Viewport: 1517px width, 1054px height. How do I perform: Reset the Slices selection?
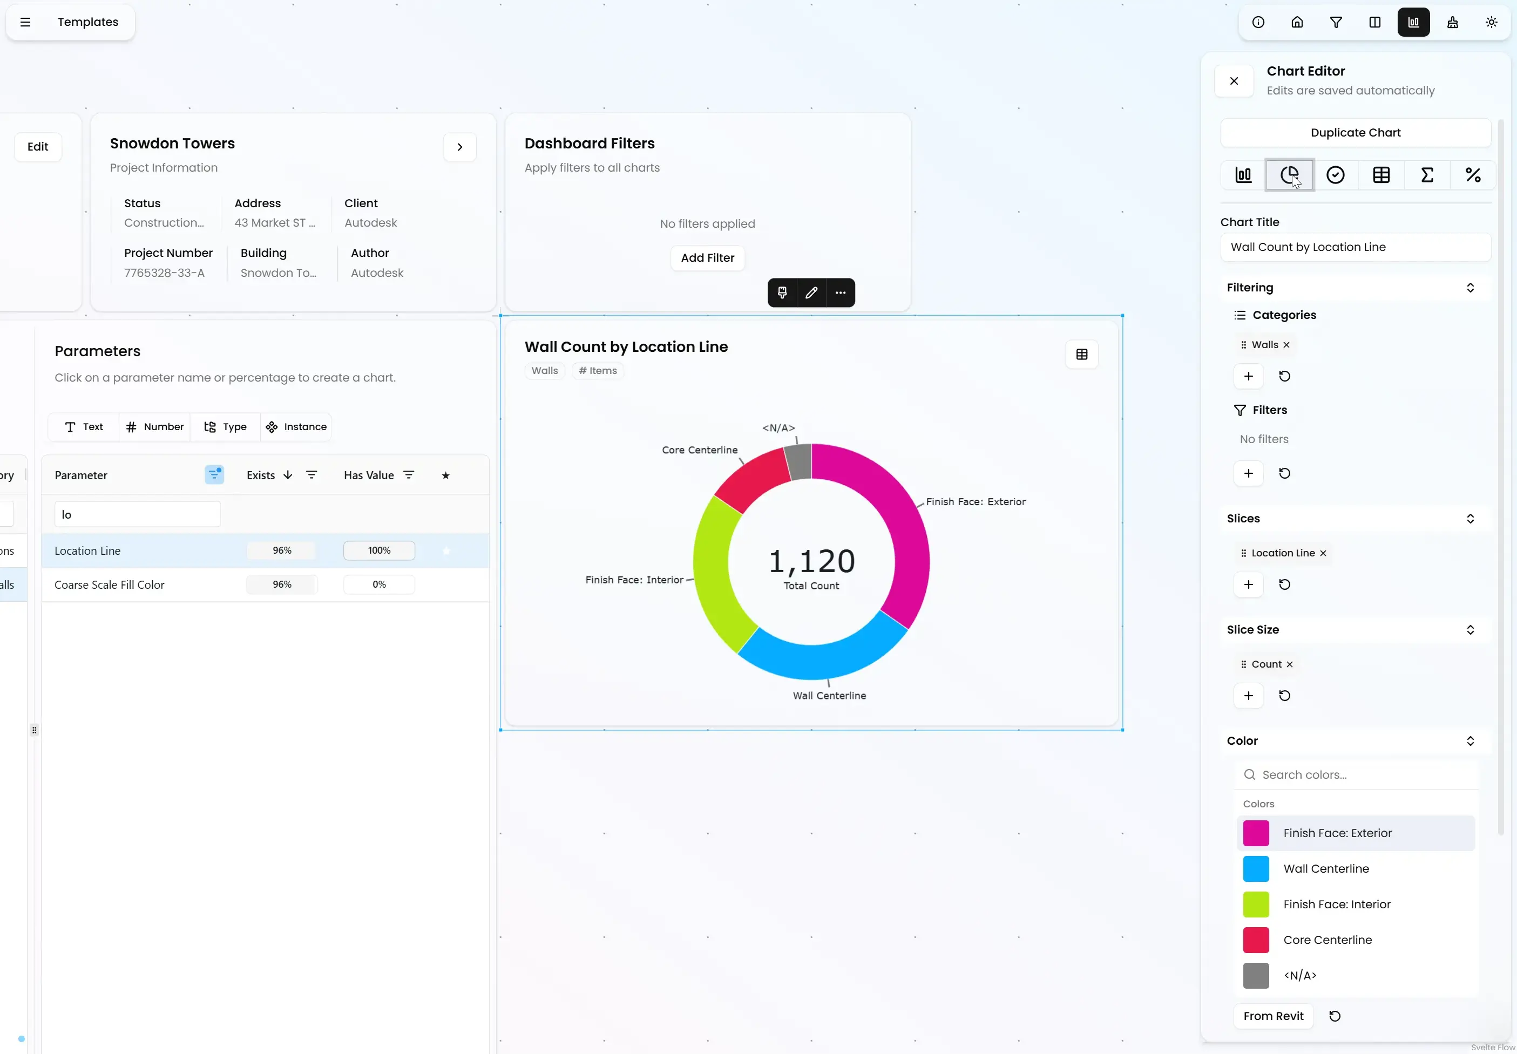coord(1284,584)
